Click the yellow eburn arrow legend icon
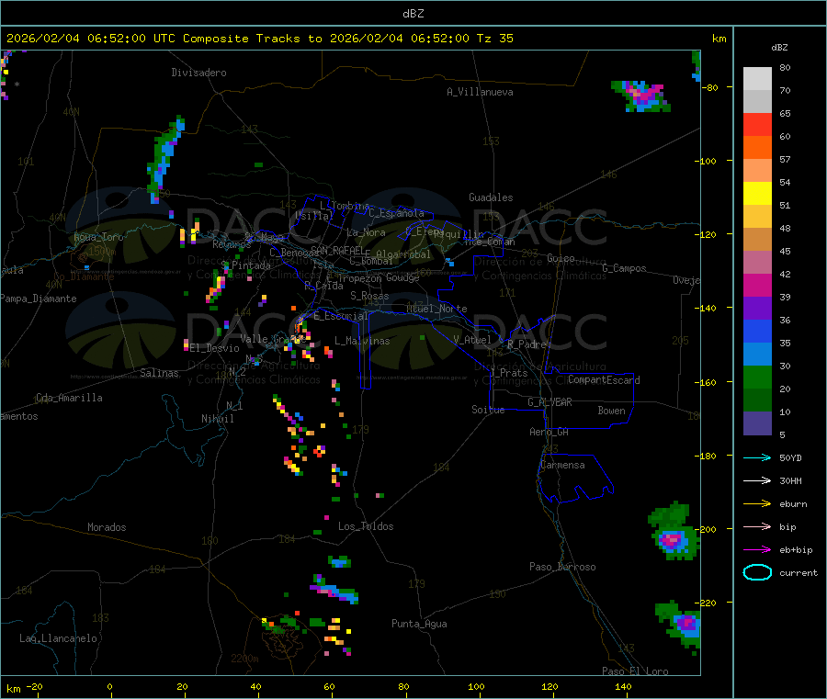 [757, 504]
